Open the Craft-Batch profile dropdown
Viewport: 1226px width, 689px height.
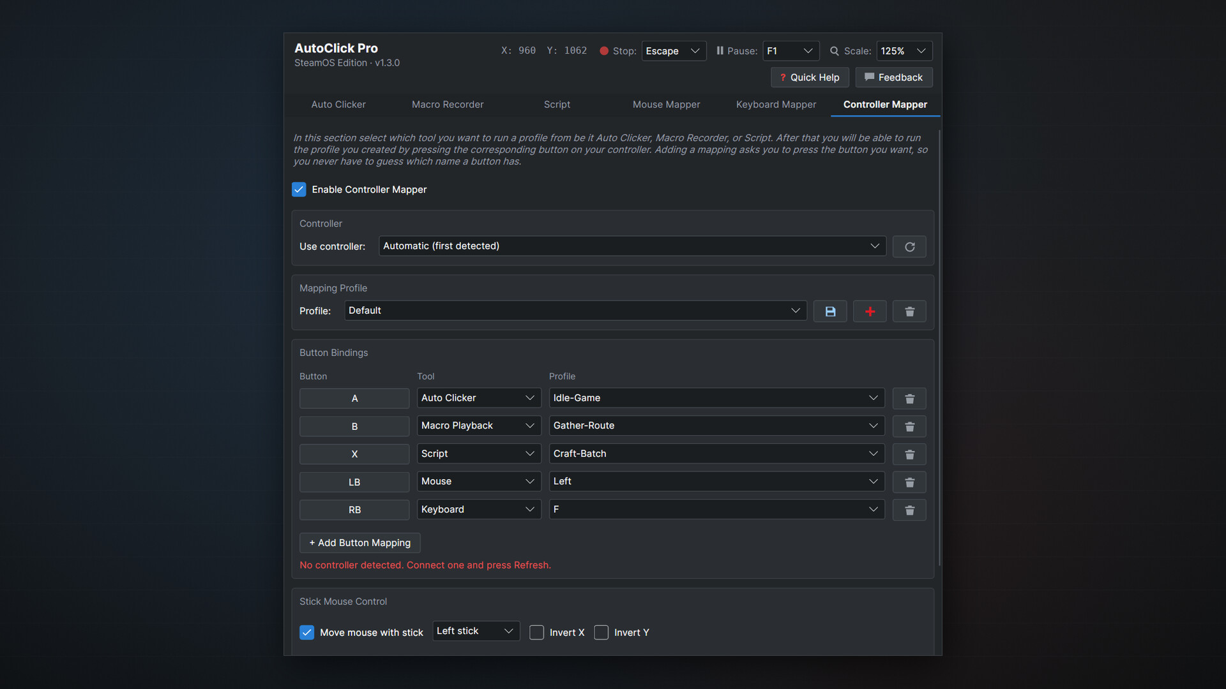716,454
